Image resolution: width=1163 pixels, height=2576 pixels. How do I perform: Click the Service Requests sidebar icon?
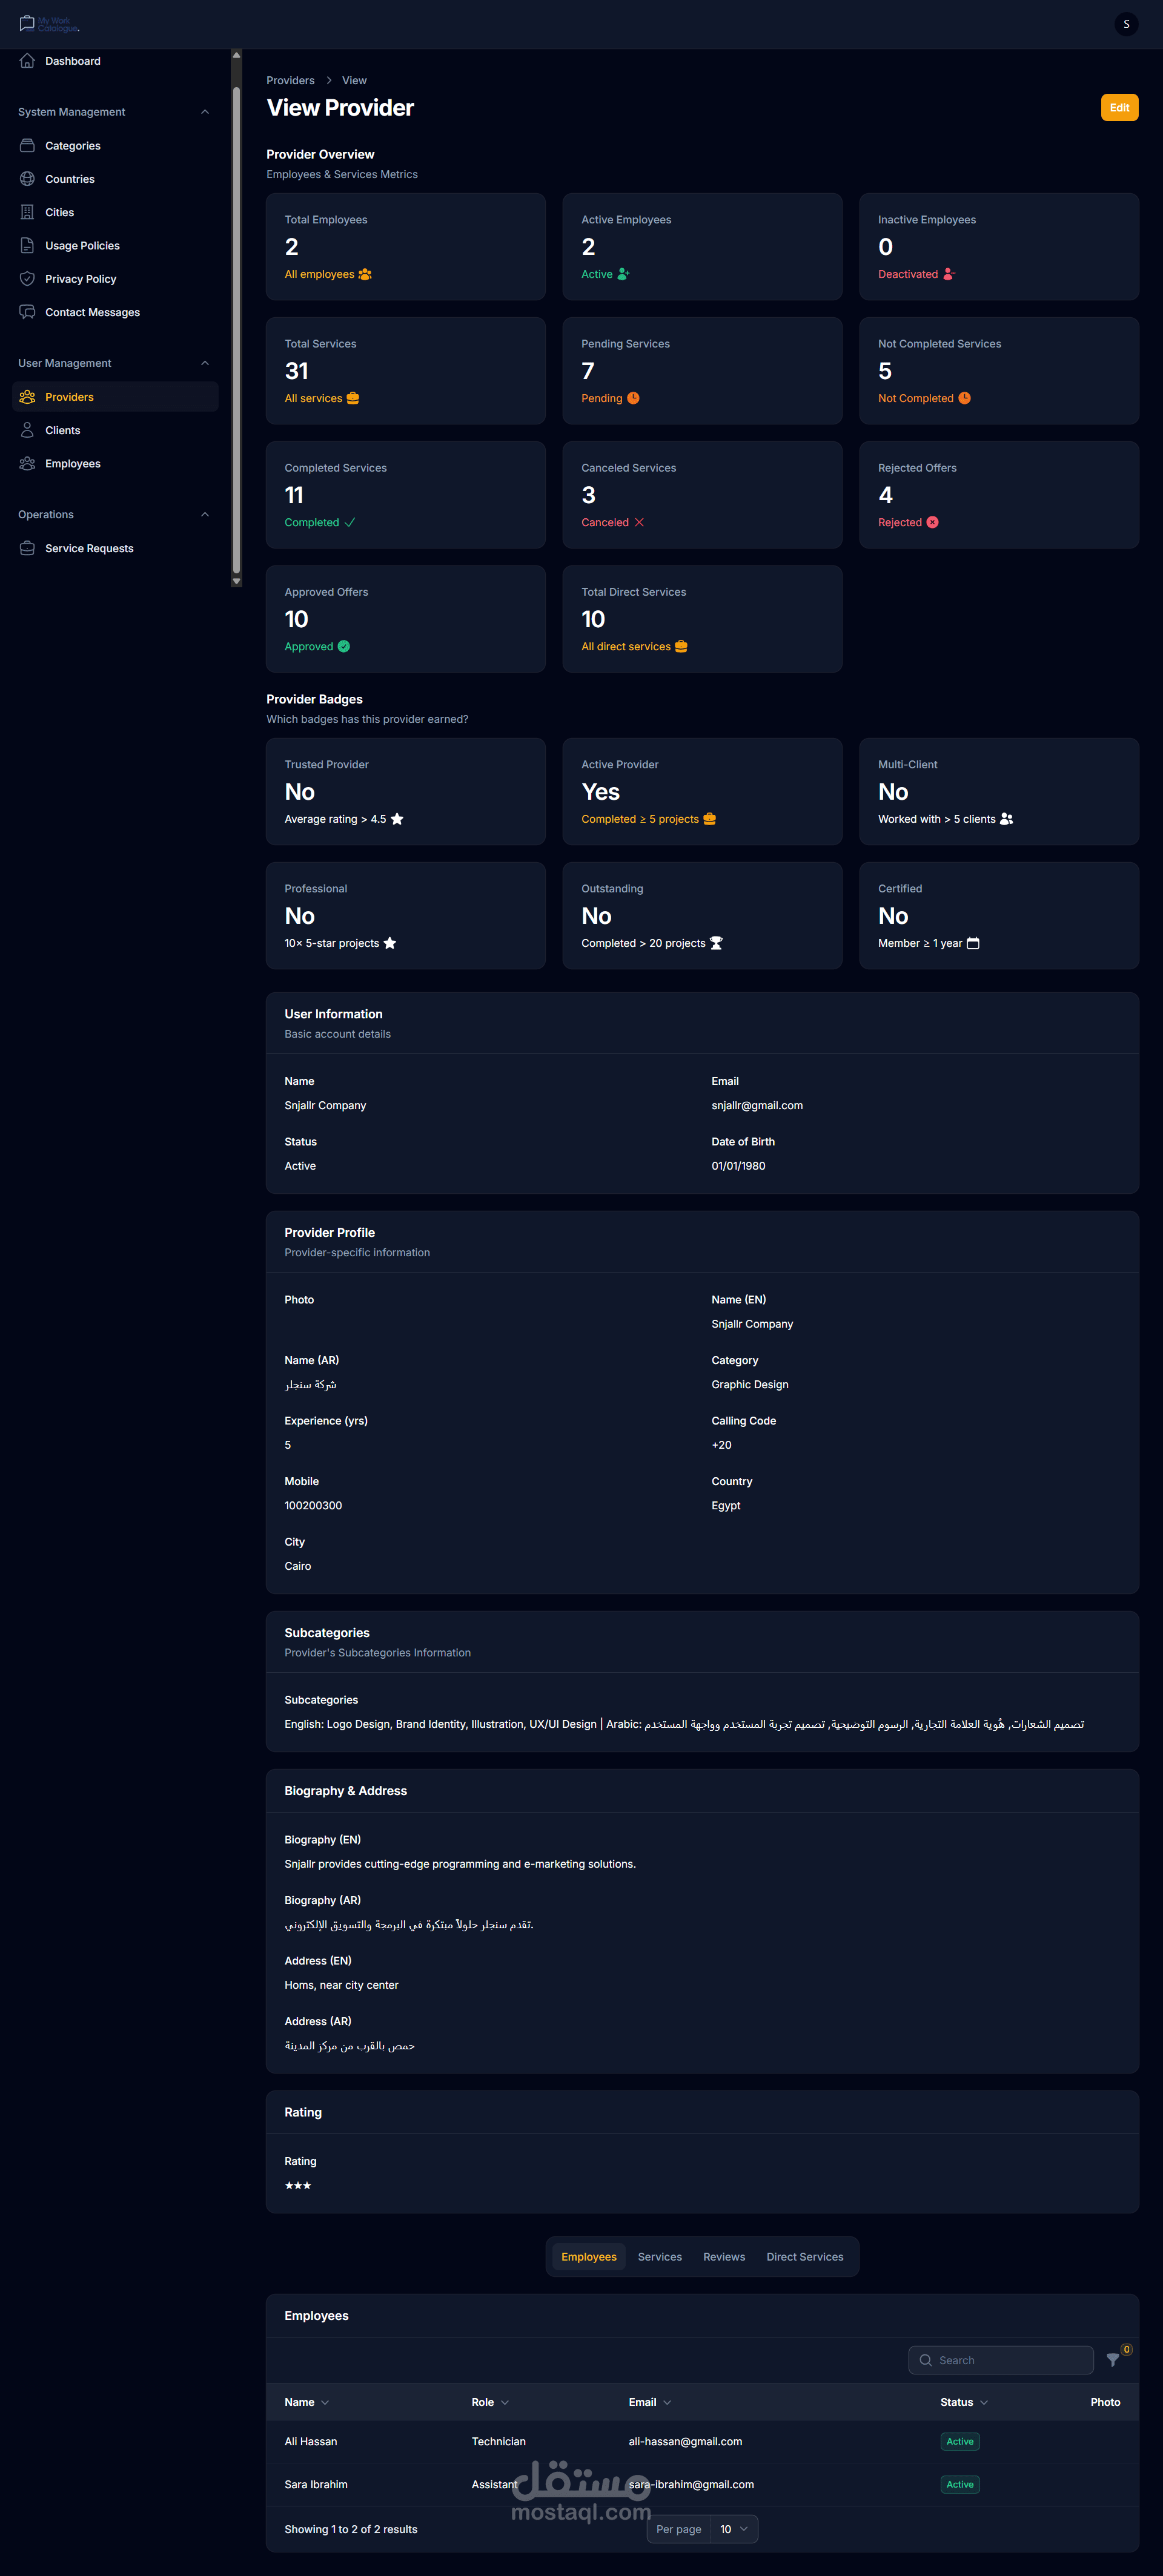tap(27, 548)
